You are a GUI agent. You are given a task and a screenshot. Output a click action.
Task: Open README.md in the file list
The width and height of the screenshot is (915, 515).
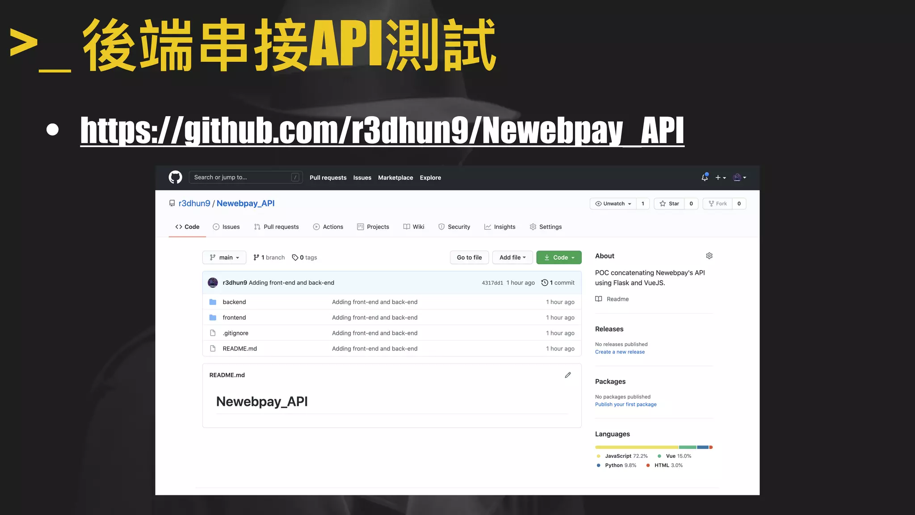tap(240, 349)
